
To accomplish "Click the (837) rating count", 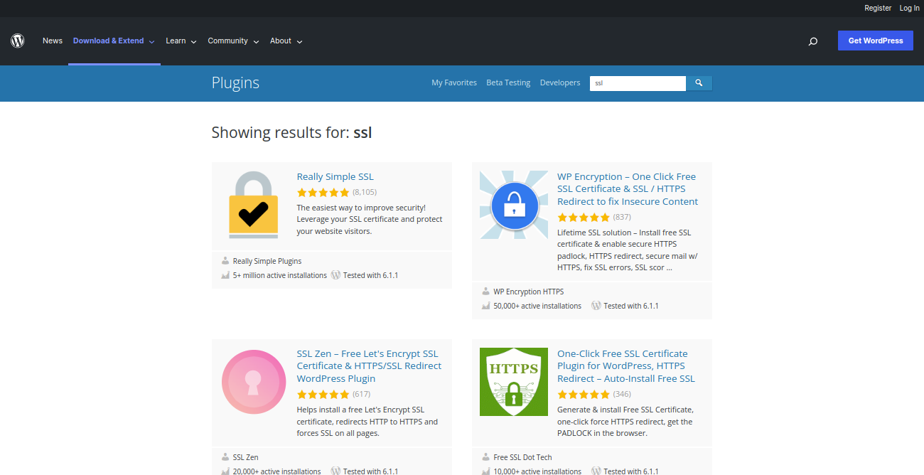I will (622, 217).
